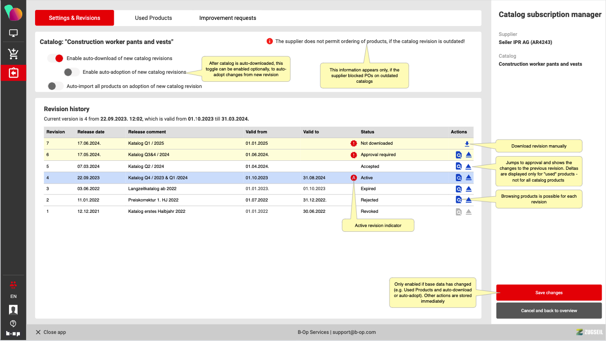Toggle auto-import all products on adoption

pos(55,86)
